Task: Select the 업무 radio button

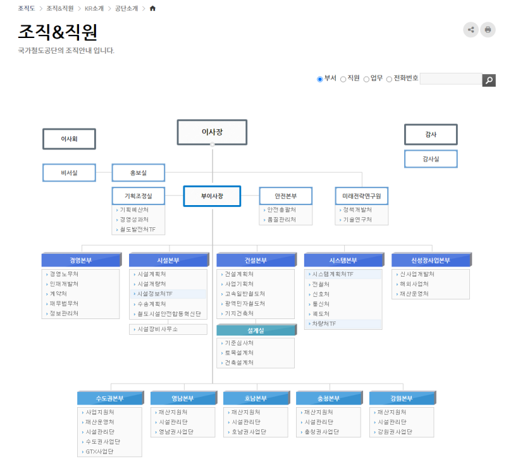Action: (x=366, y=79)
